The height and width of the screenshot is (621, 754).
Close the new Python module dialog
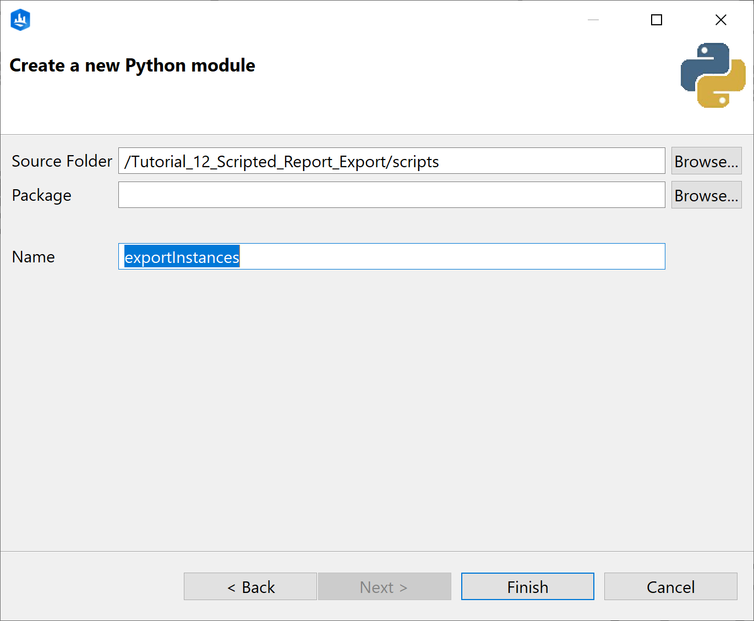pos(721,20)
